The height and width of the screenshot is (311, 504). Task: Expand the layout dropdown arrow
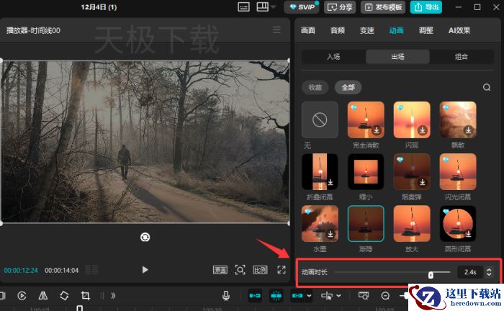click(273, 7)
